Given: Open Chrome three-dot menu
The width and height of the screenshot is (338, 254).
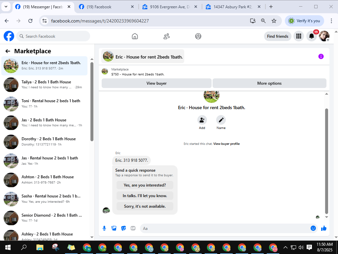Looking at the screenshot, I should pos(331,21).
